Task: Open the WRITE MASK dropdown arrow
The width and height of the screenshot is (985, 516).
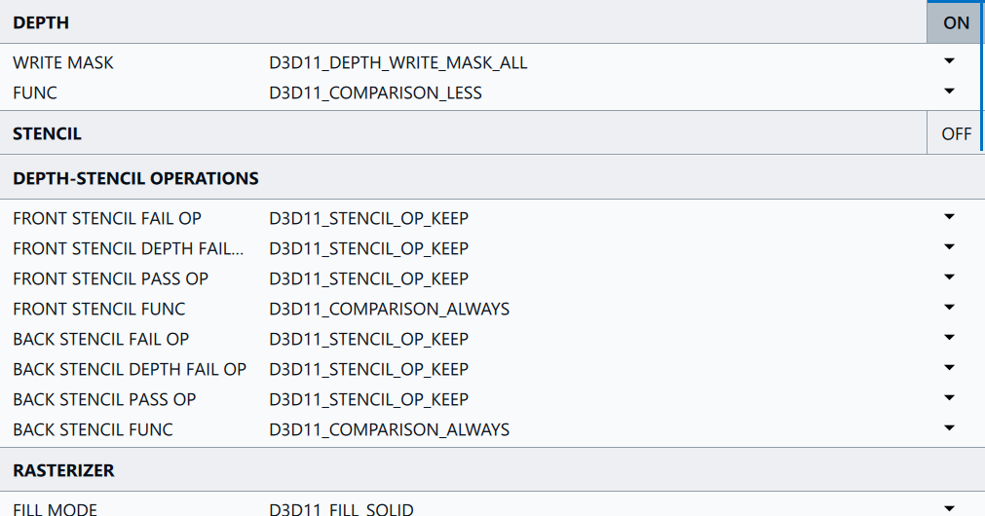Action: click(x=949, y=61)
